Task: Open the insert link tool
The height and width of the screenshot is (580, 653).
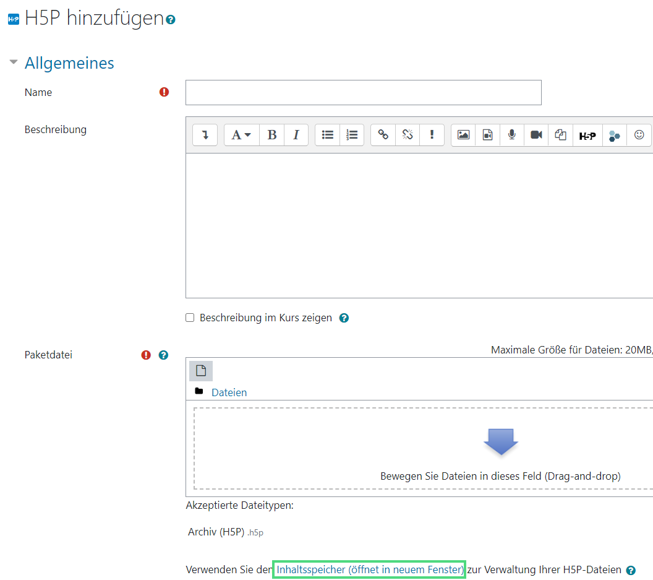Action: click(x=383, y=135)
